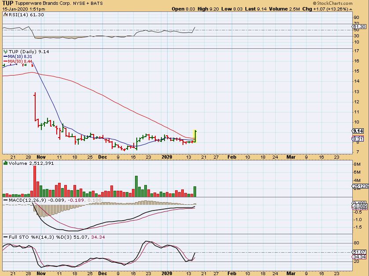Click the MACD legend dash icon
369x276 pixels.
(4, 200)
